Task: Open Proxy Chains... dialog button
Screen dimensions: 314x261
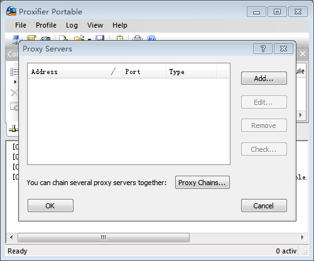Action: 202,183
